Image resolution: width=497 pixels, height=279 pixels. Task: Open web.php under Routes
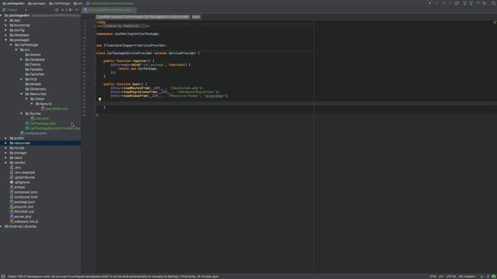(40, 119)
